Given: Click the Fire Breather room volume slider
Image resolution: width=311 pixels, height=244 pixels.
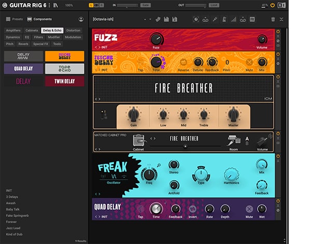Looking at the screenshot, I should point(185,147).
